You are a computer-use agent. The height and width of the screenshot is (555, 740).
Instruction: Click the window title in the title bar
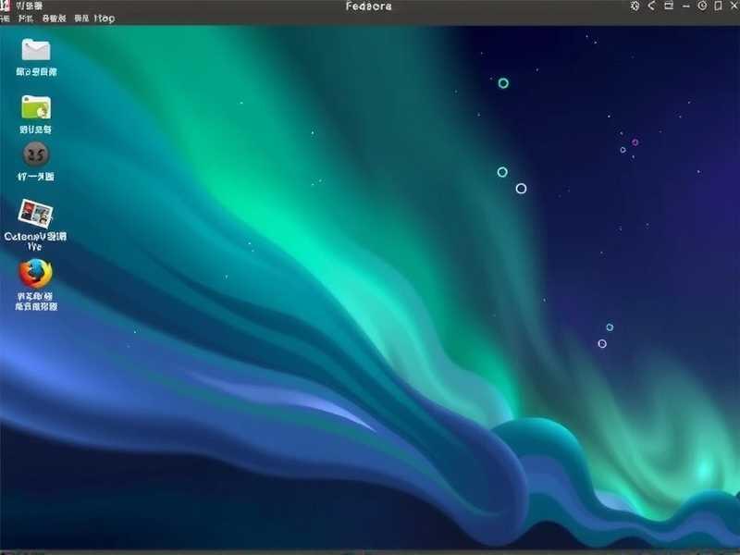click(368, 6)
